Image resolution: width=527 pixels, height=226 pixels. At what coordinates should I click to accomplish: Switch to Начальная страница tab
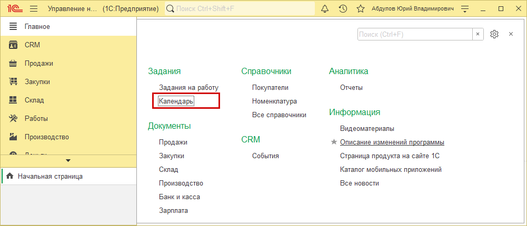68,176
